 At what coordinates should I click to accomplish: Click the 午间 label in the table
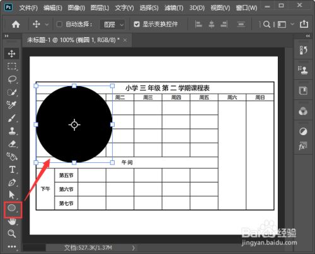click(127, 162)
